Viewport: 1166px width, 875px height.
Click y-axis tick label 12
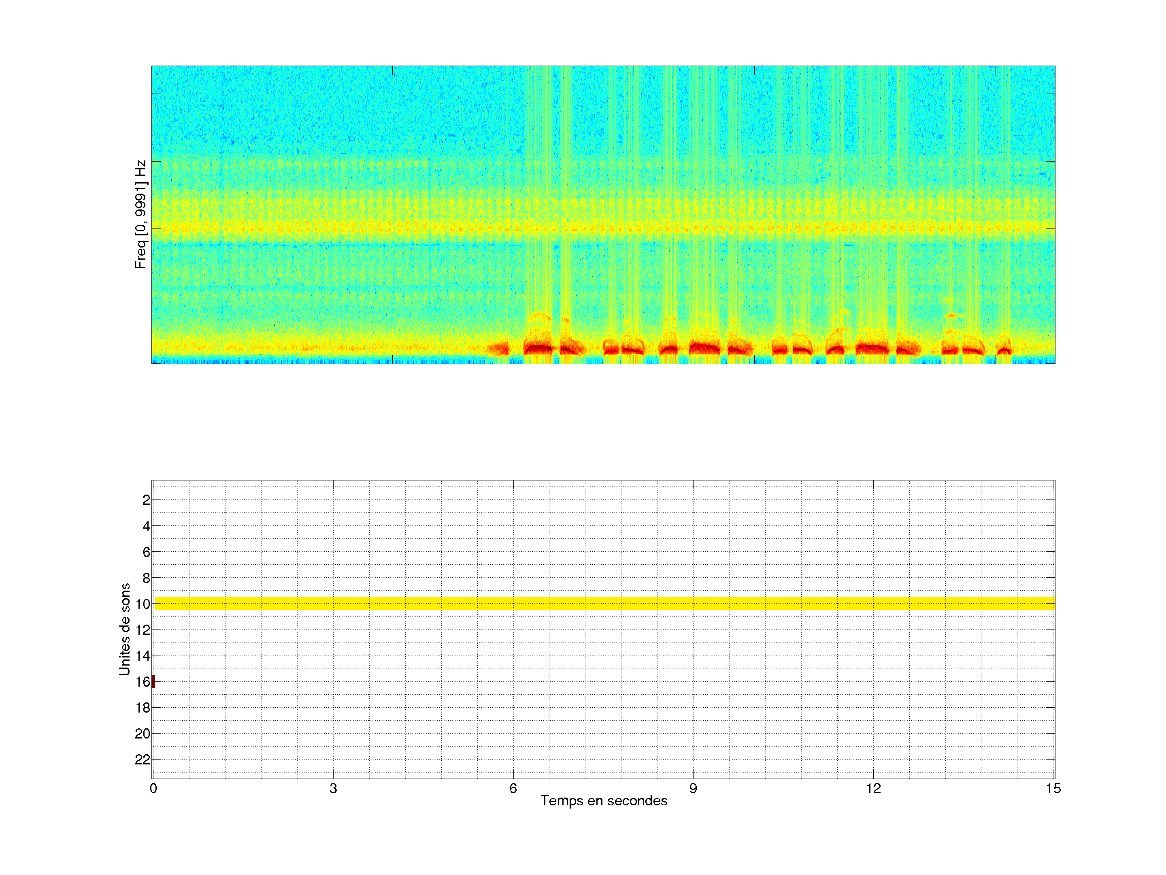click(x=143, y=630)
